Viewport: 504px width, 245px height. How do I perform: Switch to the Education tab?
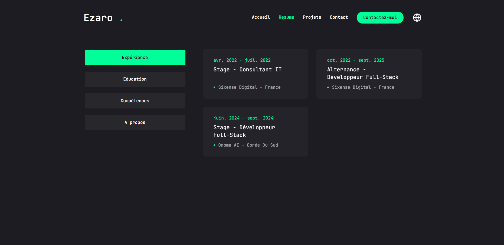pyautogui.click(x=135, y=79)
